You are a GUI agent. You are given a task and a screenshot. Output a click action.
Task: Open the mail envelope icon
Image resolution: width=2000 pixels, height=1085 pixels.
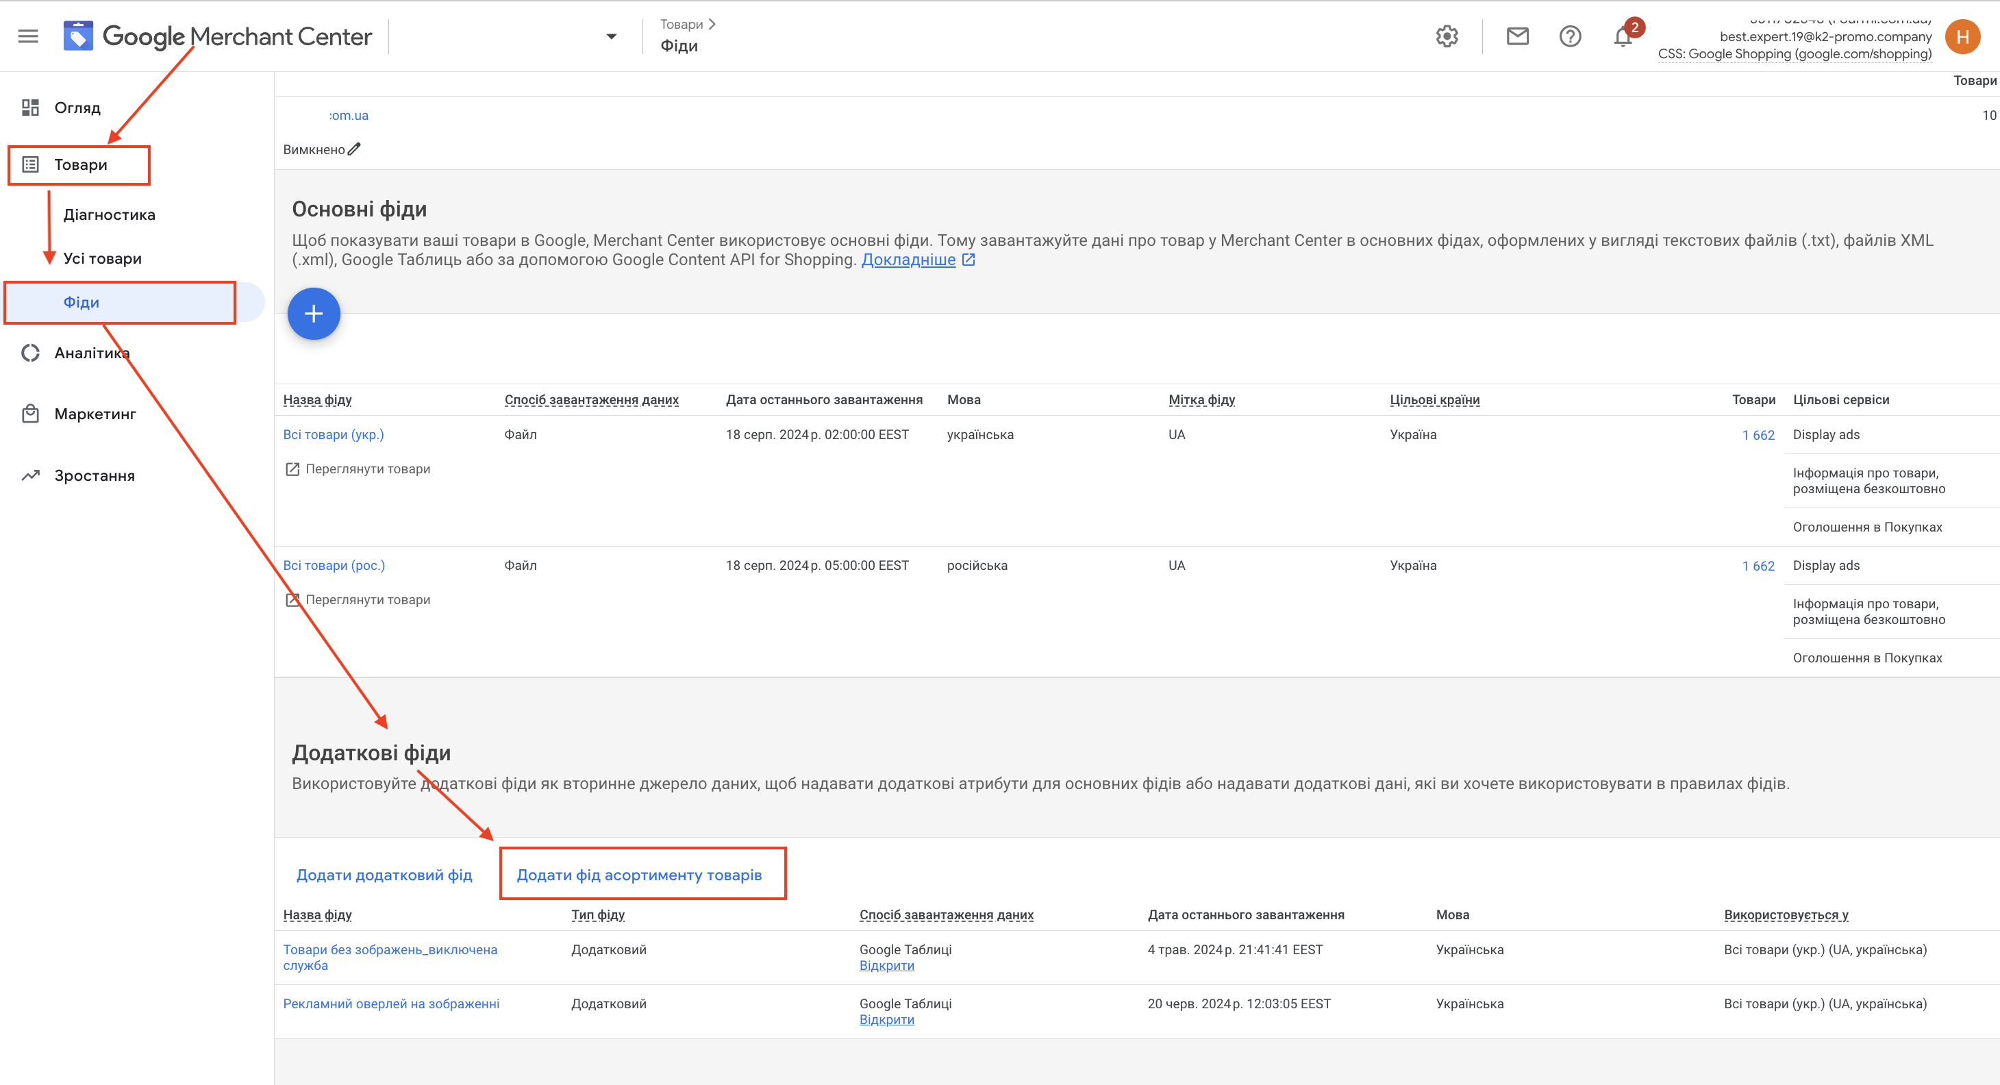1517,36
